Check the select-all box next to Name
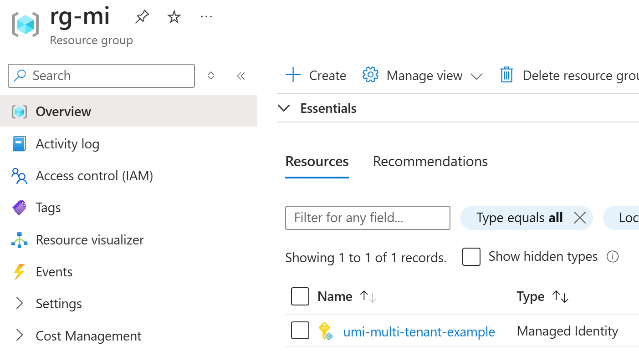This screenshot has width=639, height=351. [300, 296]
